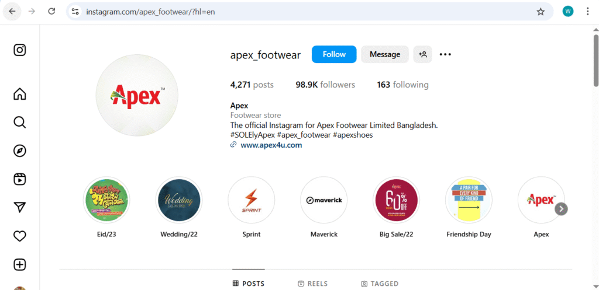Open the Maverick highlight

coord(324,200)
